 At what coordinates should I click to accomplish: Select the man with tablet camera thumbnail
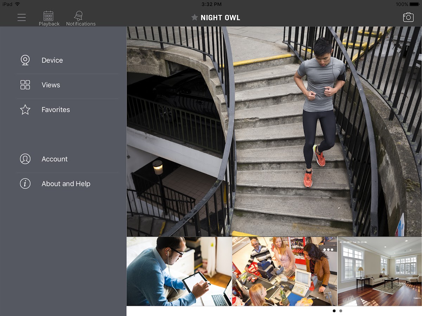[x=179, y=271]
